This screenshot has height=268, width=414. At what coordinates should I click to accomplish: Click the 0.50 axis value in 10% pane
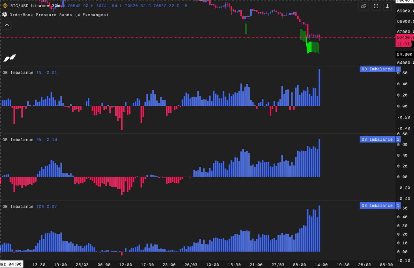click(x=403, y=208)
